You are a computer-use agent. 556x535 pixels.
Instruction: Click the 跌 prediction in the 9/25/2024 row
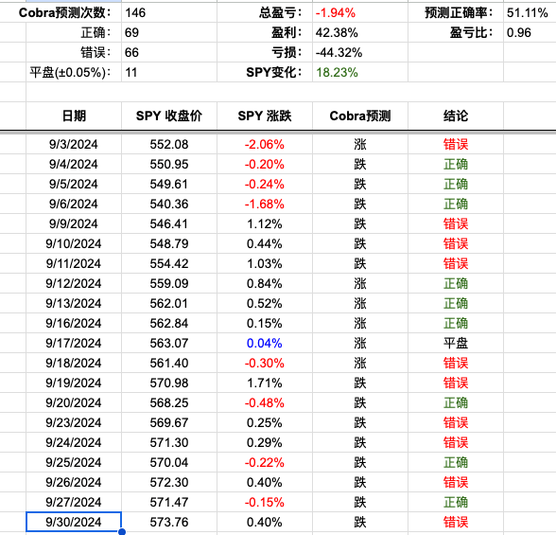click(x=360, y=462)
